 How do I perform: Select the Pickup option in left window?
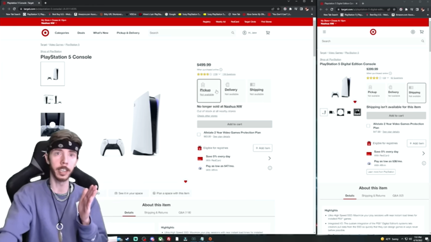pos(209,91)
